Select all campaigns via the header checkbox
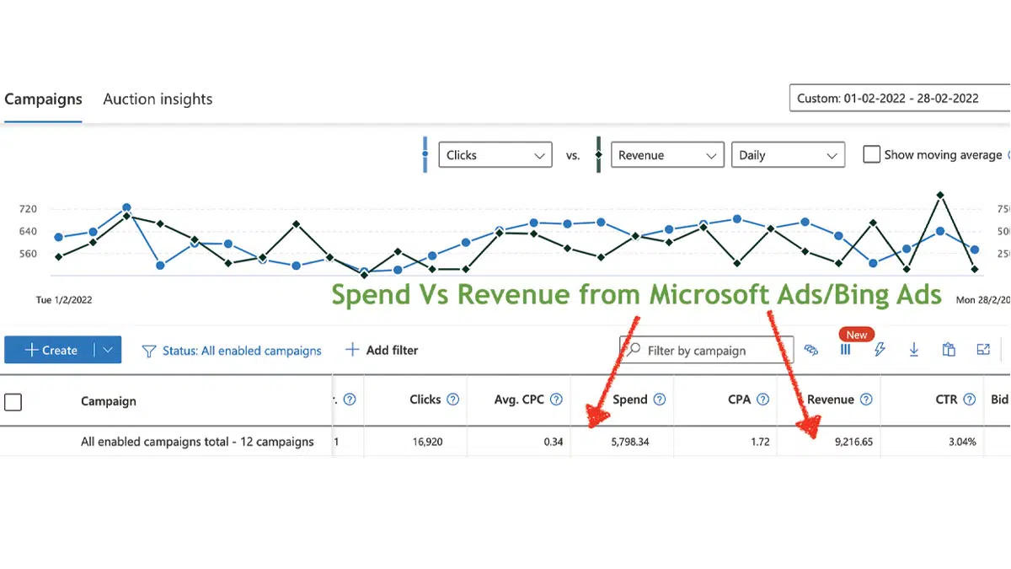1011x569 pixels. (x=13, y=402)
